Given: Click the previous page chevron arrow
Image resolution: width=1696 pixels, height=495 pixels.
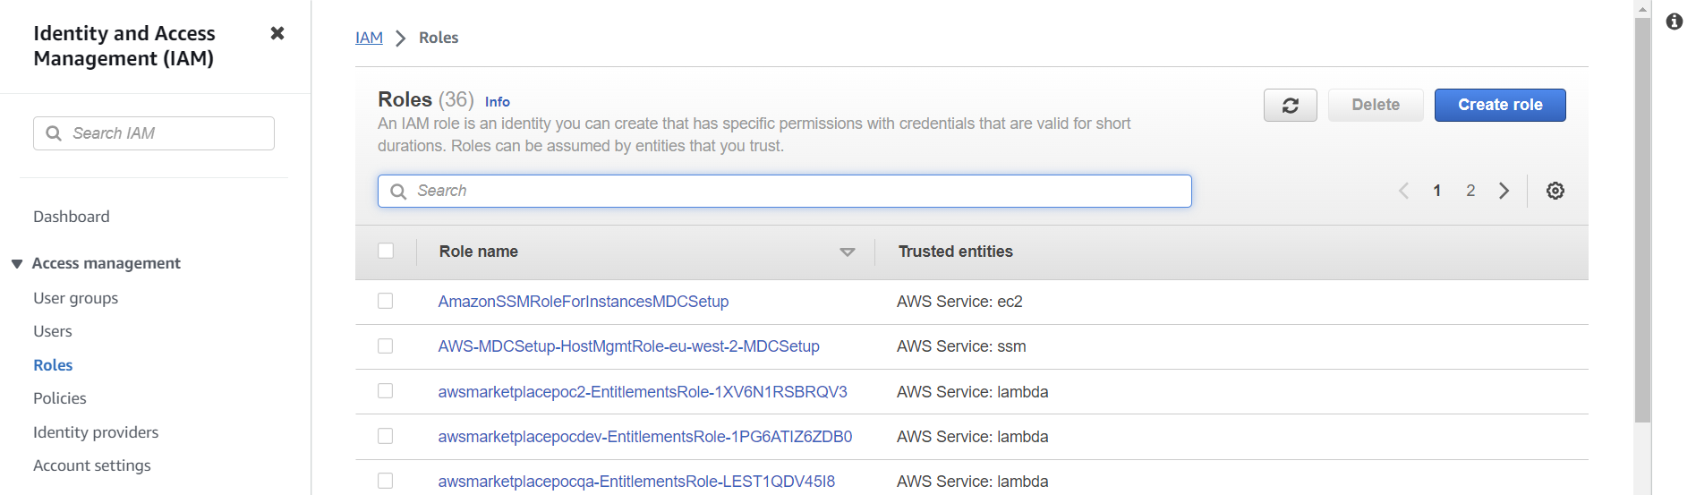Looking at the screenshot, I should point(1403,191).
